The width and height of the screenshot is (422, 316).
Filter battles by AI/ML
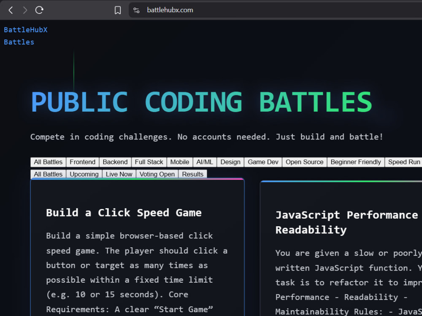pos(205,162)
